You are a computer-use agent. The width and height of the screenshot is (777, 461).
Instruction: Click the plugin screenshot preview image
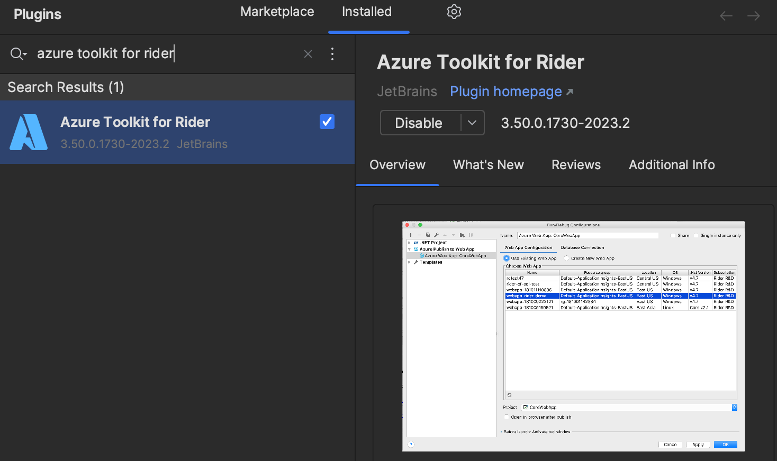coord(574,336)
